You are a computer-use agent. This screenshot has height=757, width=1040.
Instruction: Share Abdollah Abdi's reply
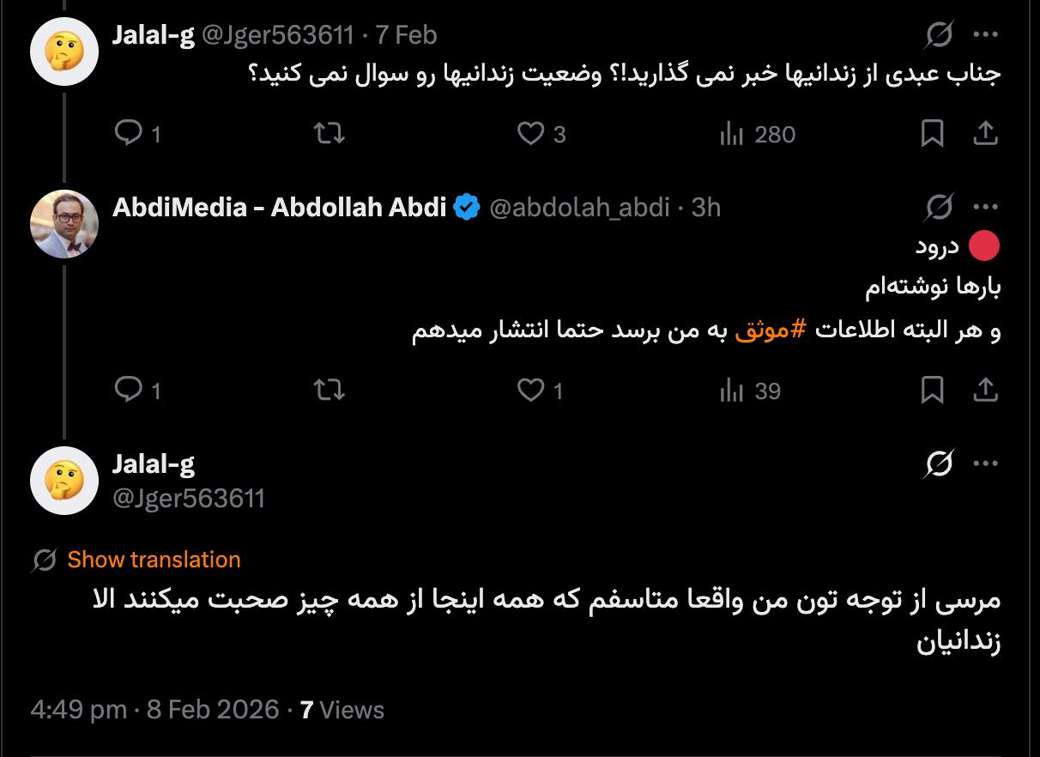point(986,391)
